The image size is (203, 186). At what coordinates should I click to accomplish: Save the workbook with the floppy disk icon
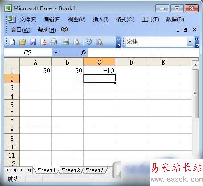[33, 42]
